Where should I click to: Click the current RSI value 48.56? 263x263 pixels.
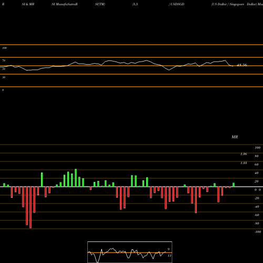(x=242, y=65)
